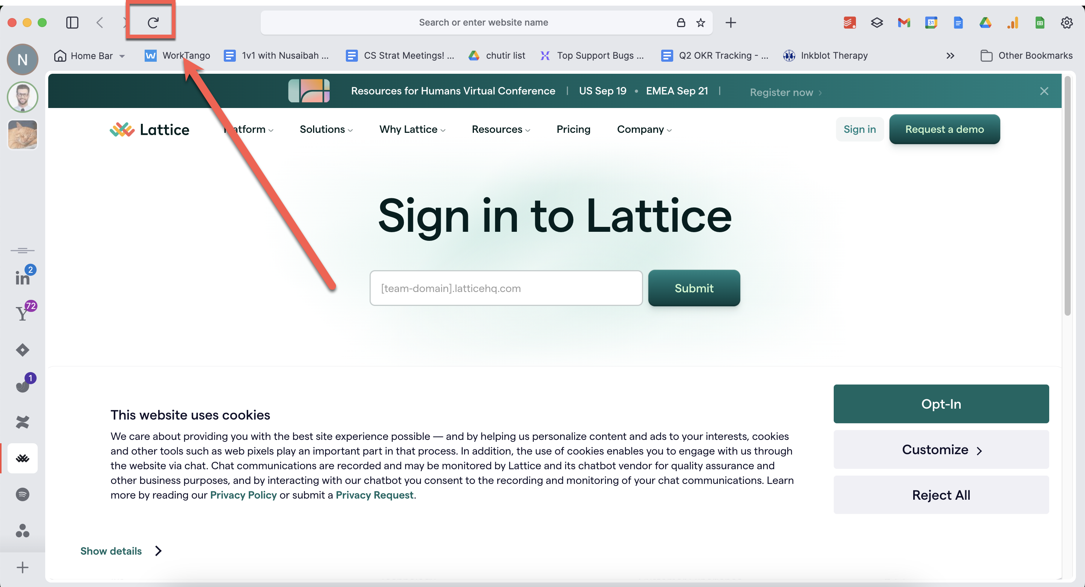Expand the Platform menu

click(249, 129)
